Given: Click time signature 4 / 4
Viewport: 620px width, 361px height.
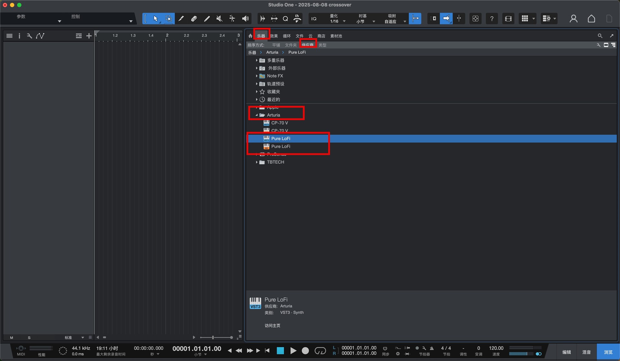Looking at the screenshot, I should 446,348.
